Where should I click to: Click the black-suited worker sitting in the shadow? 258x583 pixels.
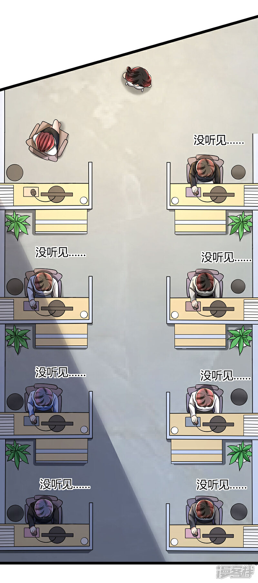pos(44,514)
